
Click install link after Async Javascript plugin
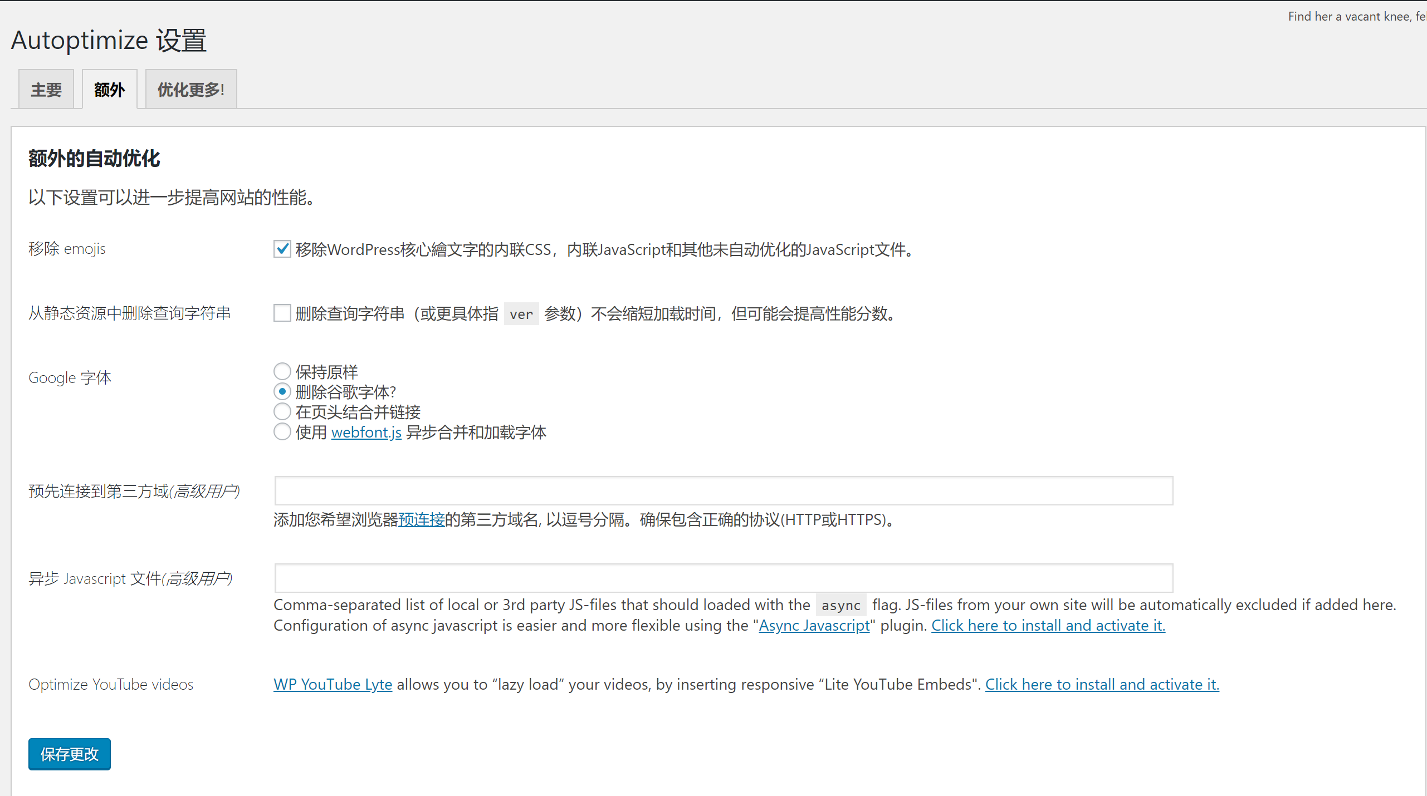(x=1048, y=625)
